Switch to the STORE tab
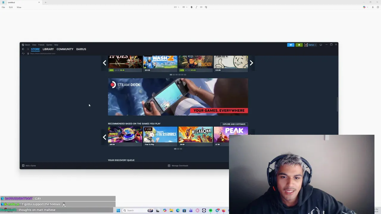The height and width of the screenshot is (214, 381). point(35,49)
